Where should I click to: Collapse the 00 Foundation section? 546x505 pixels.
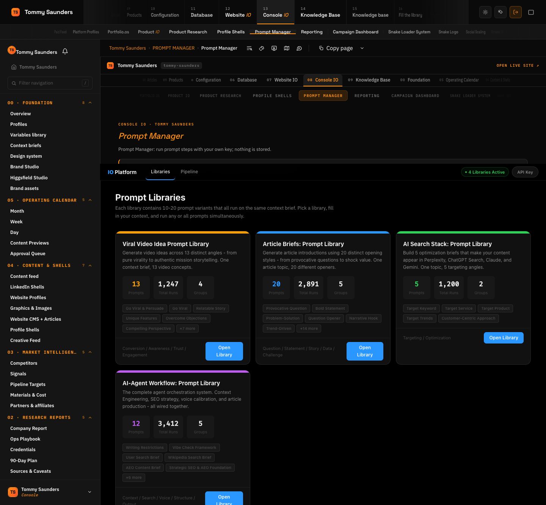pyautogui.click(x=90, y=103)
